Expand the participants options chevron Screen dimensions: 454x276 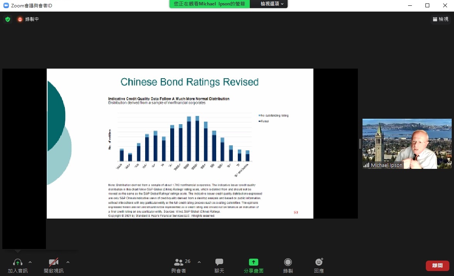tap(199, 262)
